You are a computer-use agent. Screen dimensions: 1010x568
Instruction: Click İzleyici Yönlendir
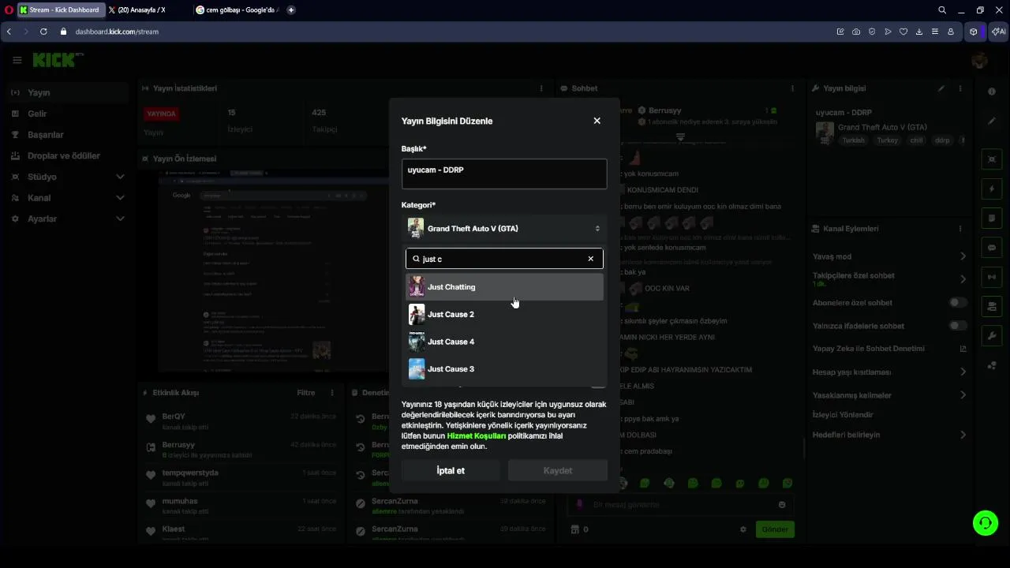[843, 415]
